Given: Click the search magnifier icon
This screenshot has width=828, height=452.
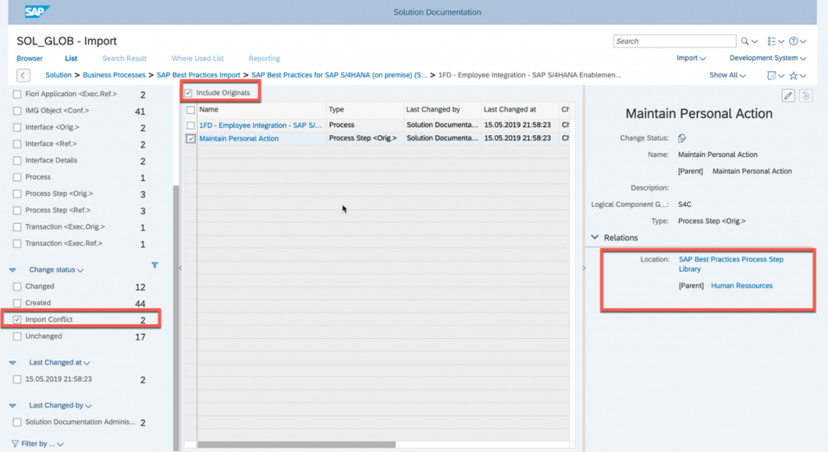Looking at the screenshot, I should coord(745,41).
